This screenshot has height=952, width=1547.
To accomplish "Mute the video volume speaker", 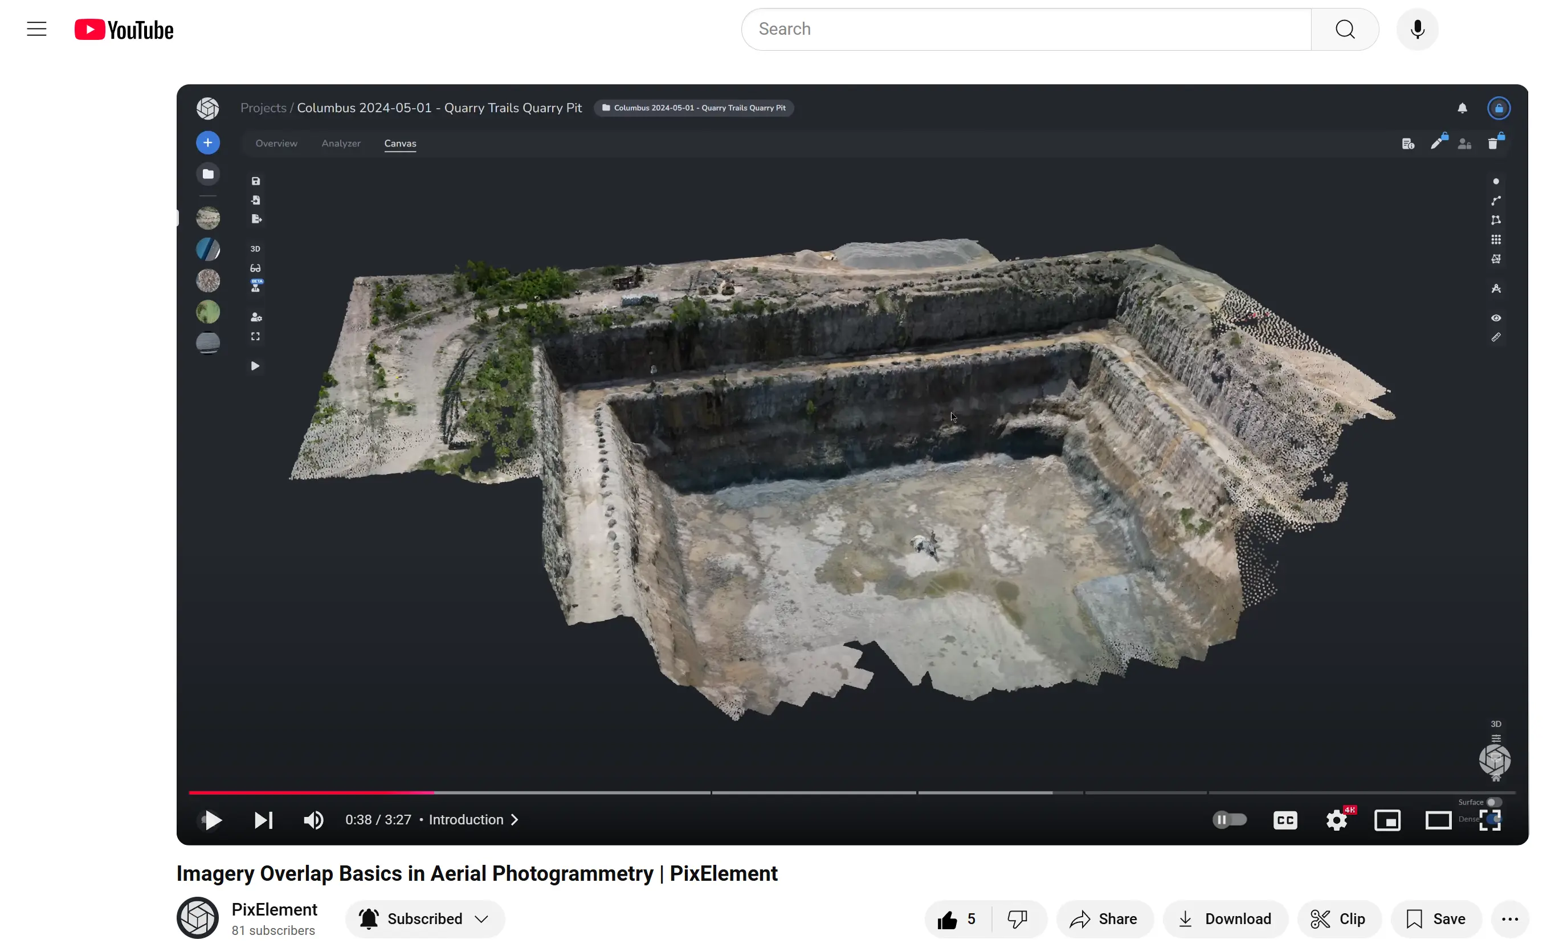I will (313, 820).
